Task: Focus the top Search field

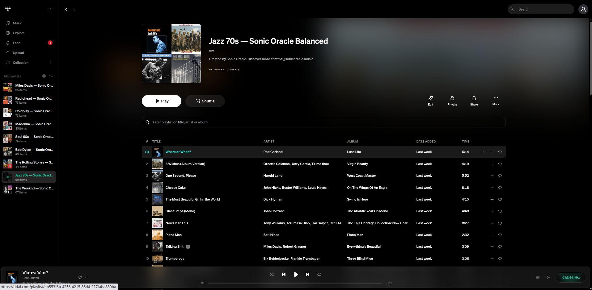Action: [x=541, y=9]
